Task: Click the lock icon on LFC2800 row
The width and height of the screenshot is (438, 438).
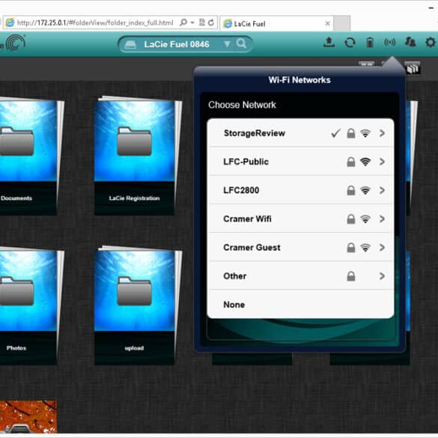Action: point(351,190)
